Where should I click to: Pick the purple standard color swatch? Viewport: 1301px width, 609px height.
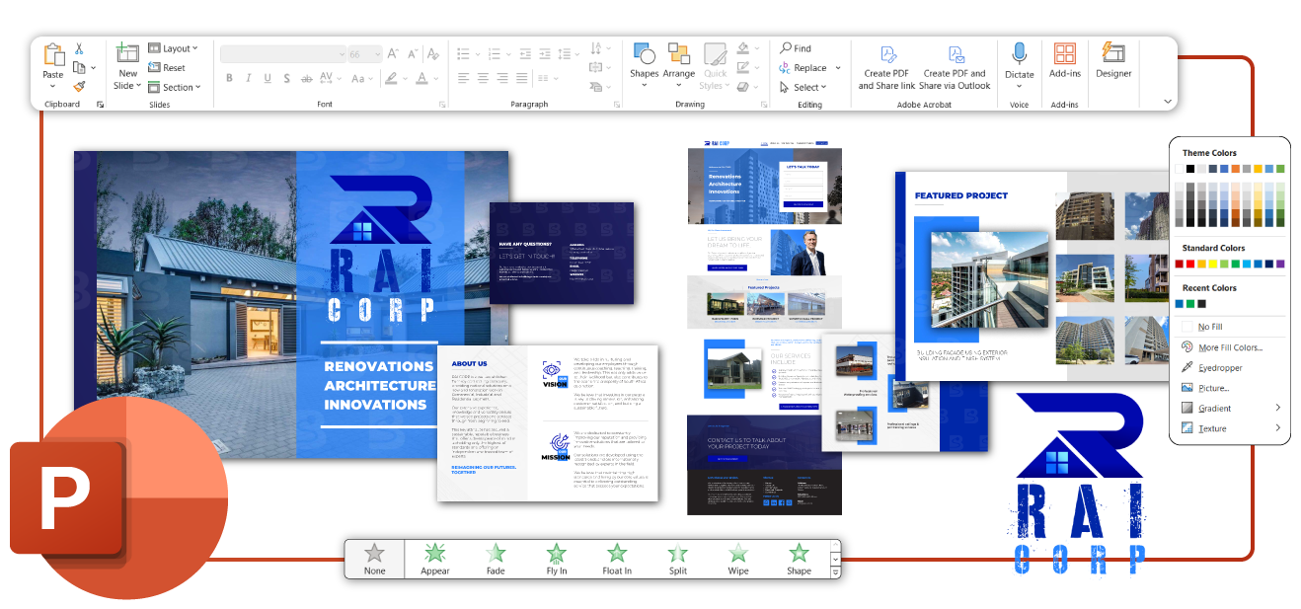[1280, 264]
